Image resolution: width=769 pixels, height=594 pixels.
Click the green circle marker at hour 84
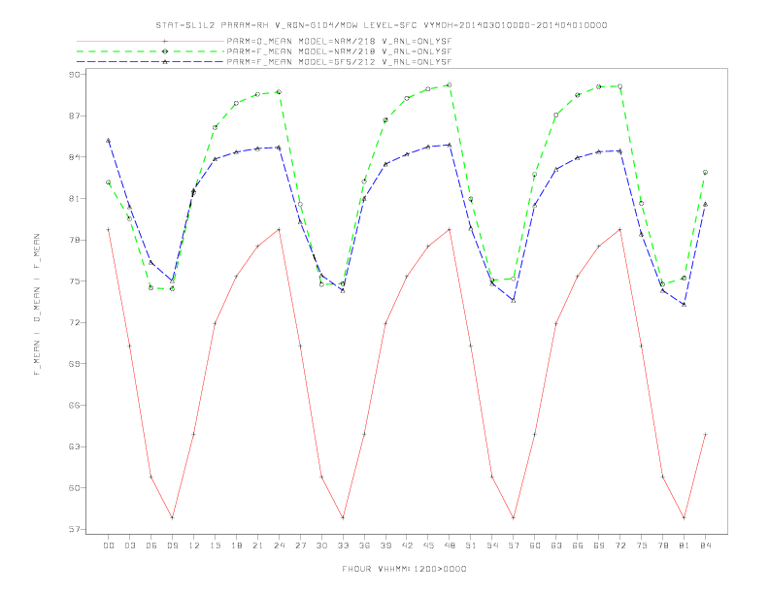[x=705, y=173]
